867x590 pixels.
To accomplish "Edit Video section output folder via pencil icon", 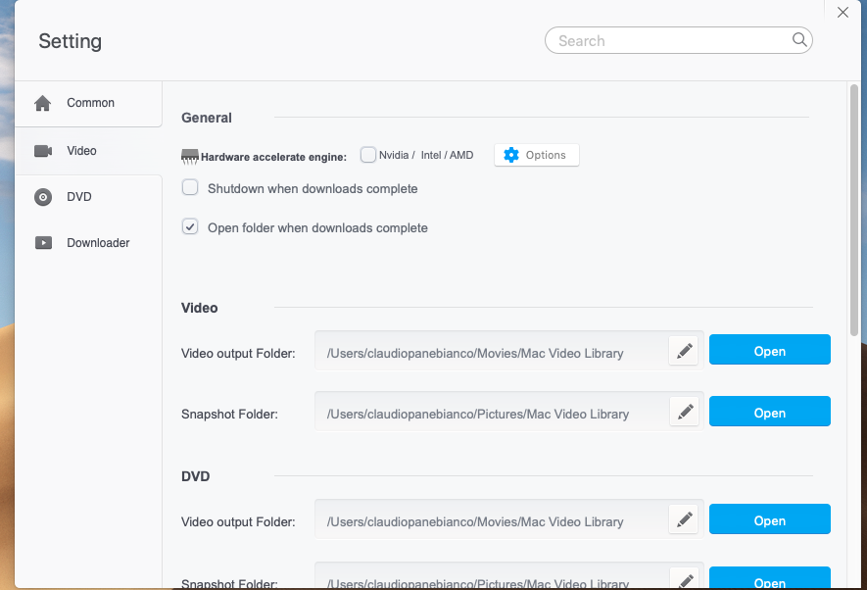I will pos(684,351).
